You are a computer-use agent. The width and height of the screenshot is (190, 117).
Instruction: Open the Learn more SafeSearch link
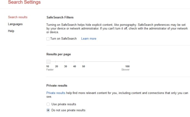click(x=89, y=38)
